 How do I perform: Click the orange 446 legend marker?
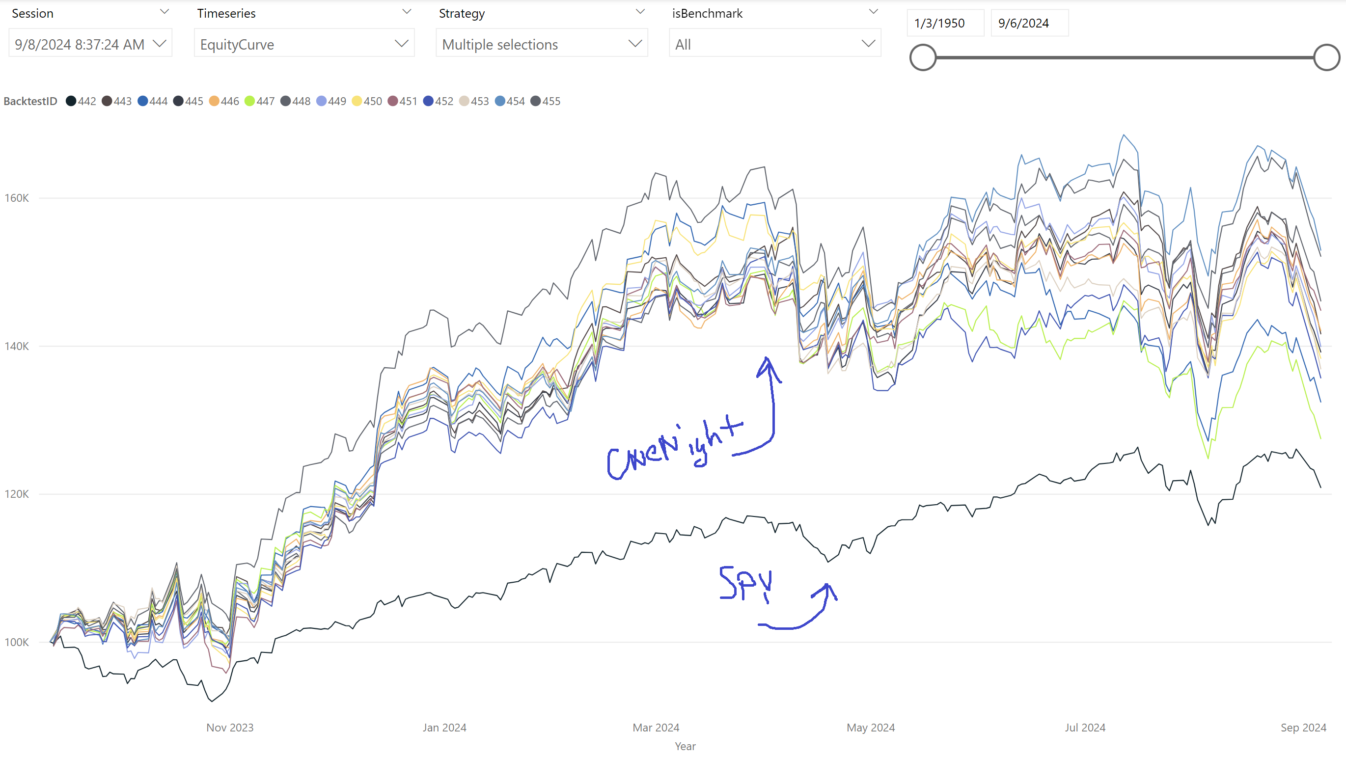(214, 101)
